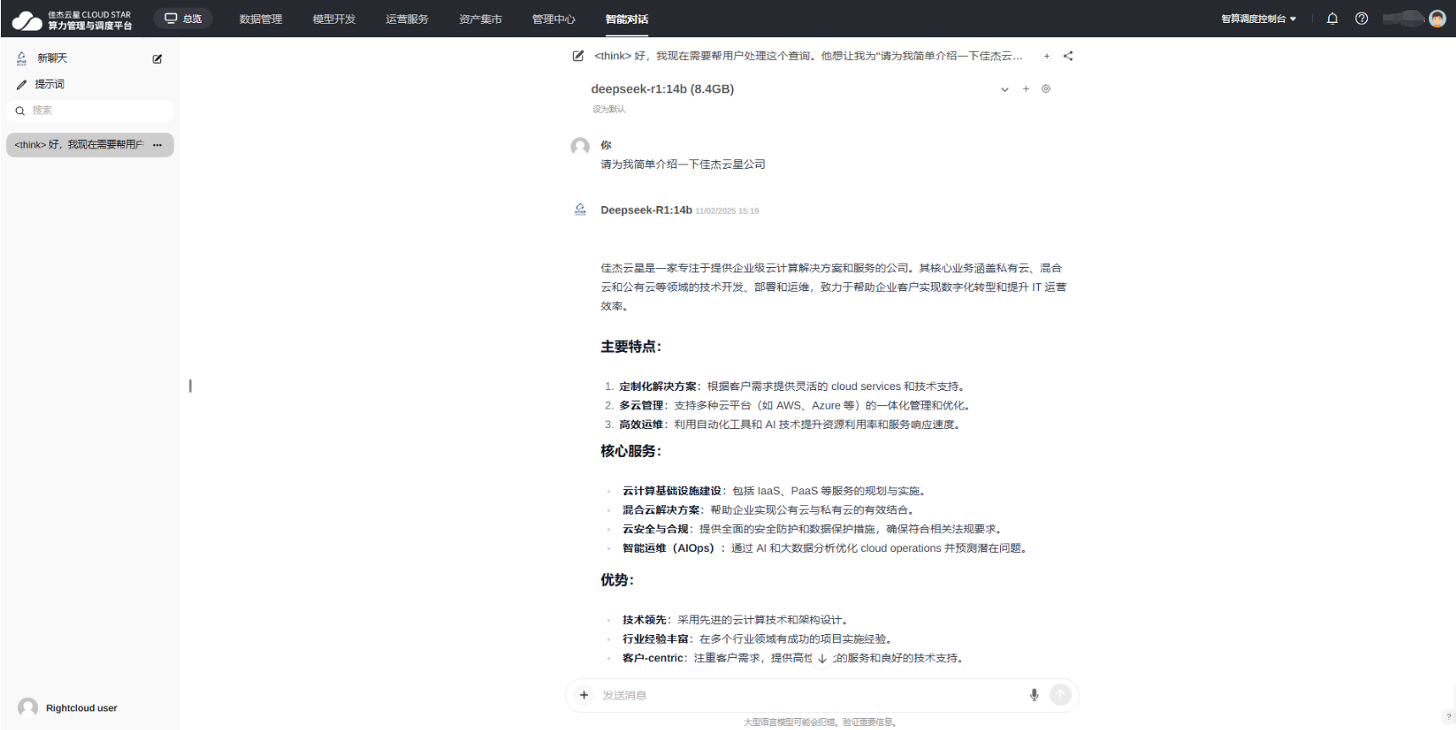The width and height of the screenshot is (1456, 730).
Task: Open the help question-mark icon
Action: point(1361,19)
